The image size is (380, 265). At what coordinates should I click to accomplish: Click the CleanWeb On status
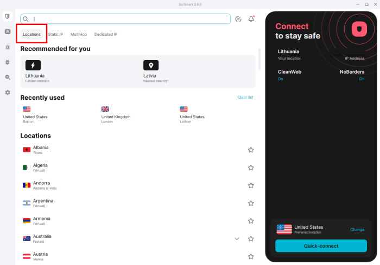[x=281, y=79]
